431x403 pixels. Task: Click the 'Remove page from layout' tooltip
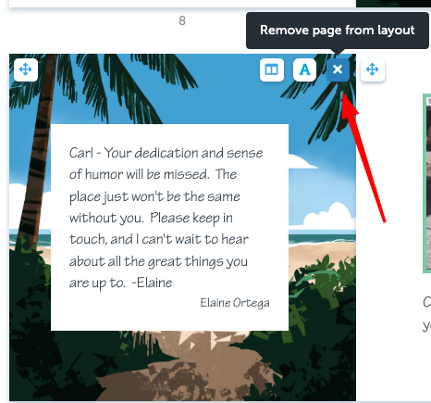338,31
